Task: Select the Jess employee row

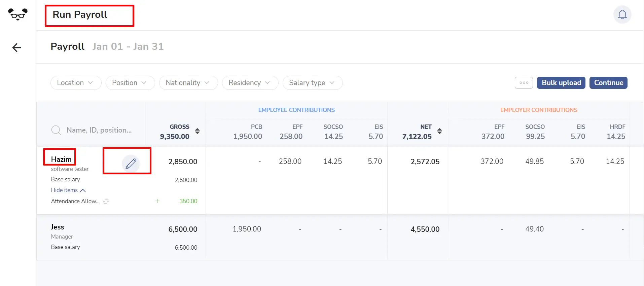Action: (333, 237)
